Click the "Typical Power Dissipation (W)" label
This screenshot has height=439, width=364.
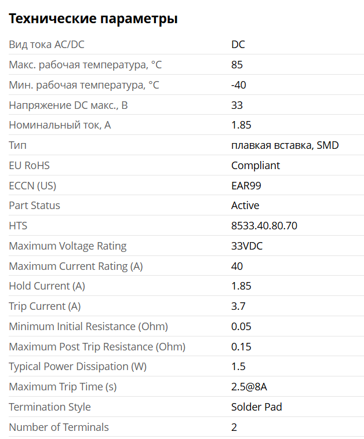coord(78,367)
